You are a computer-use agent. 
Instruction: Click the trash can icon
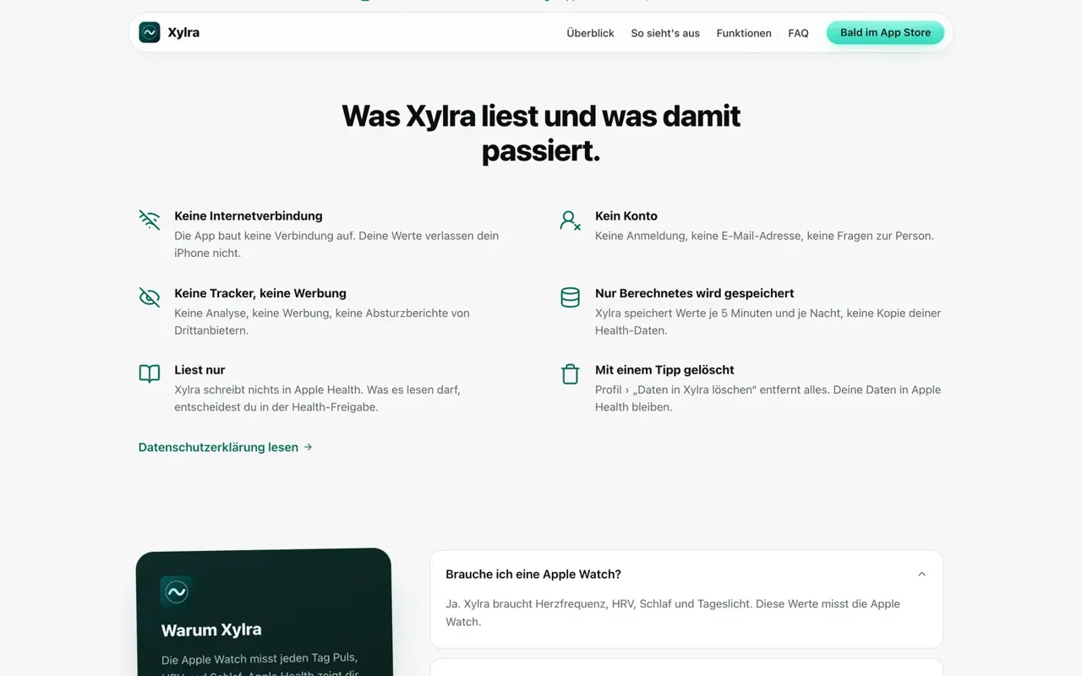[x=571, y=374]
